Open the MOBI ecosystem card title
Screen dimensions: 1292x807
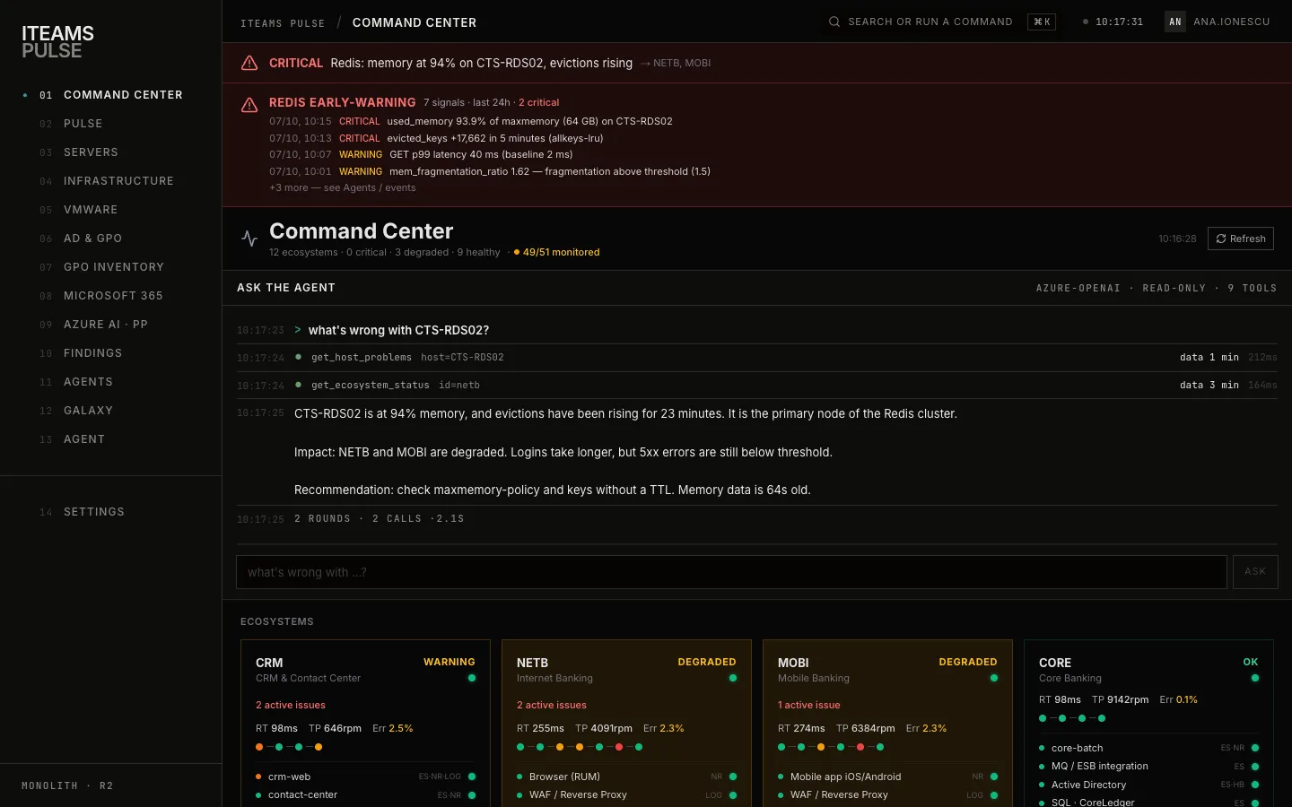(793, 663)
